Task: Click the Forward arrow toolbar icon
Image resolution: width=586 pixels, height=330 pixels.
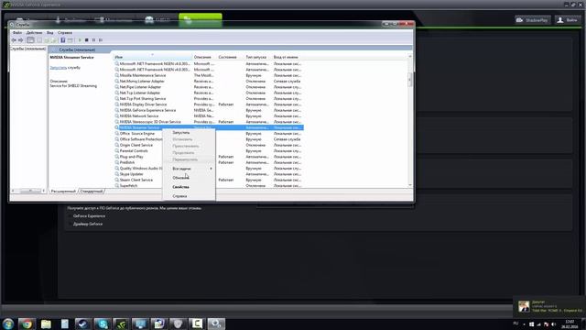Action: coord(20,40)
